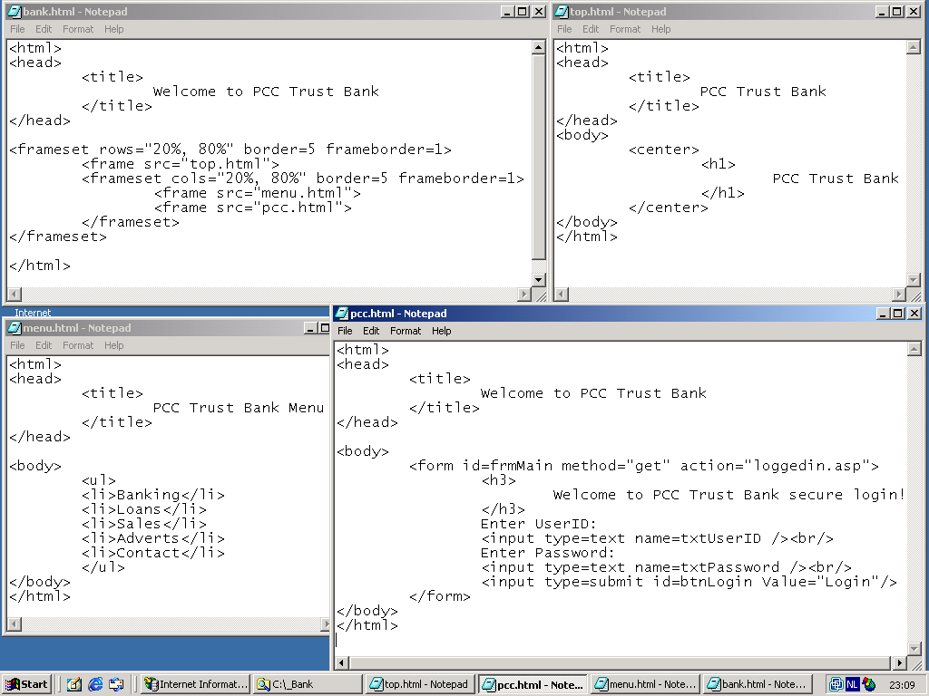Open the File menu in pcc.html Notepad
The height and width of the screenshot is (696, 929).
(345, 331)
